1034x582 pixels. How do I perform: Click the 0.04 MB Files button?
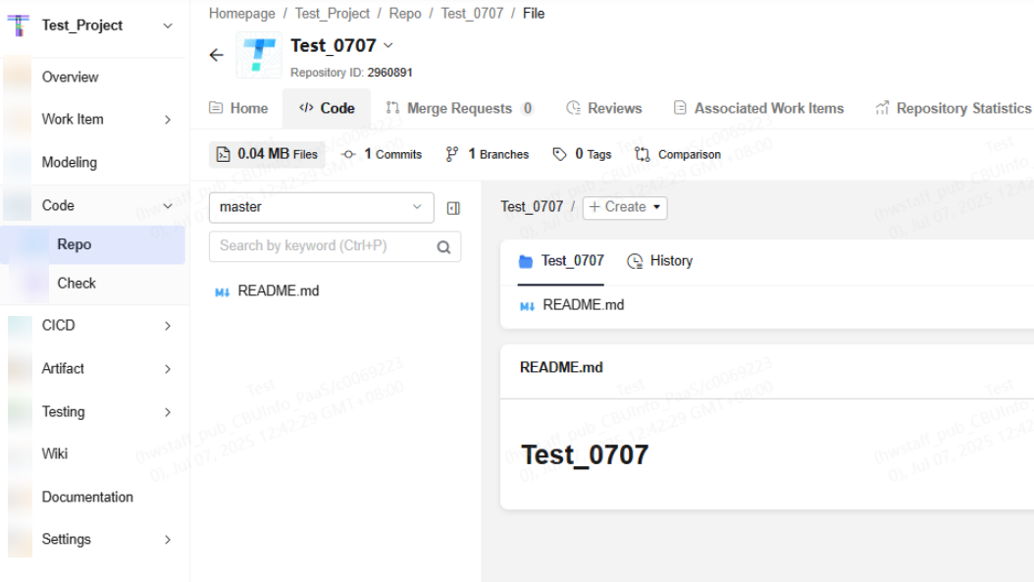(x=267, y=154)
